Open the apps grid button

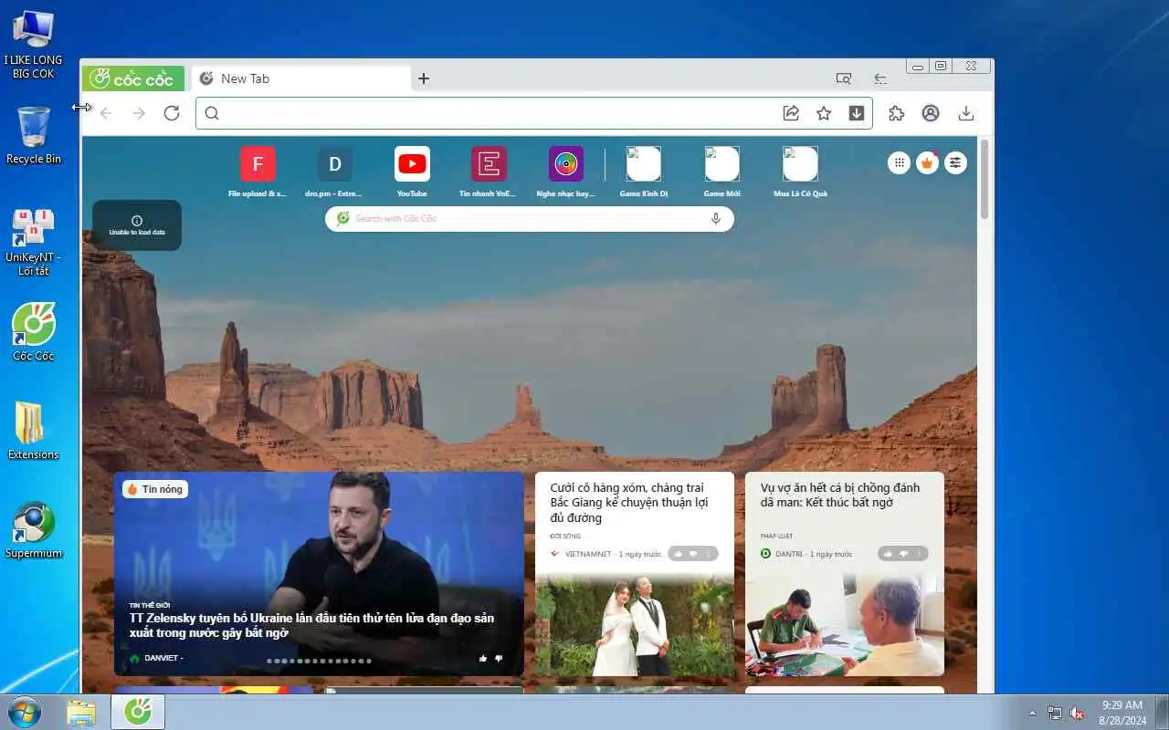point(900,162)
